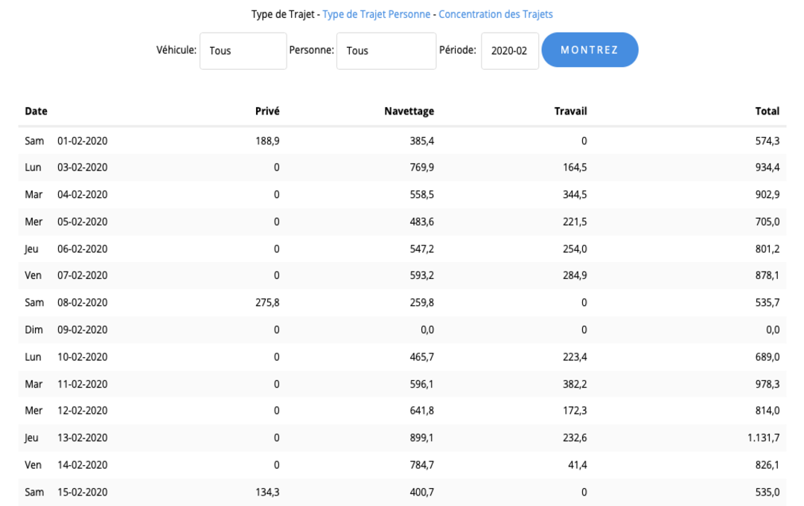Click the Date column header
This screenshot has width=804, height=506.
(36, 111)
